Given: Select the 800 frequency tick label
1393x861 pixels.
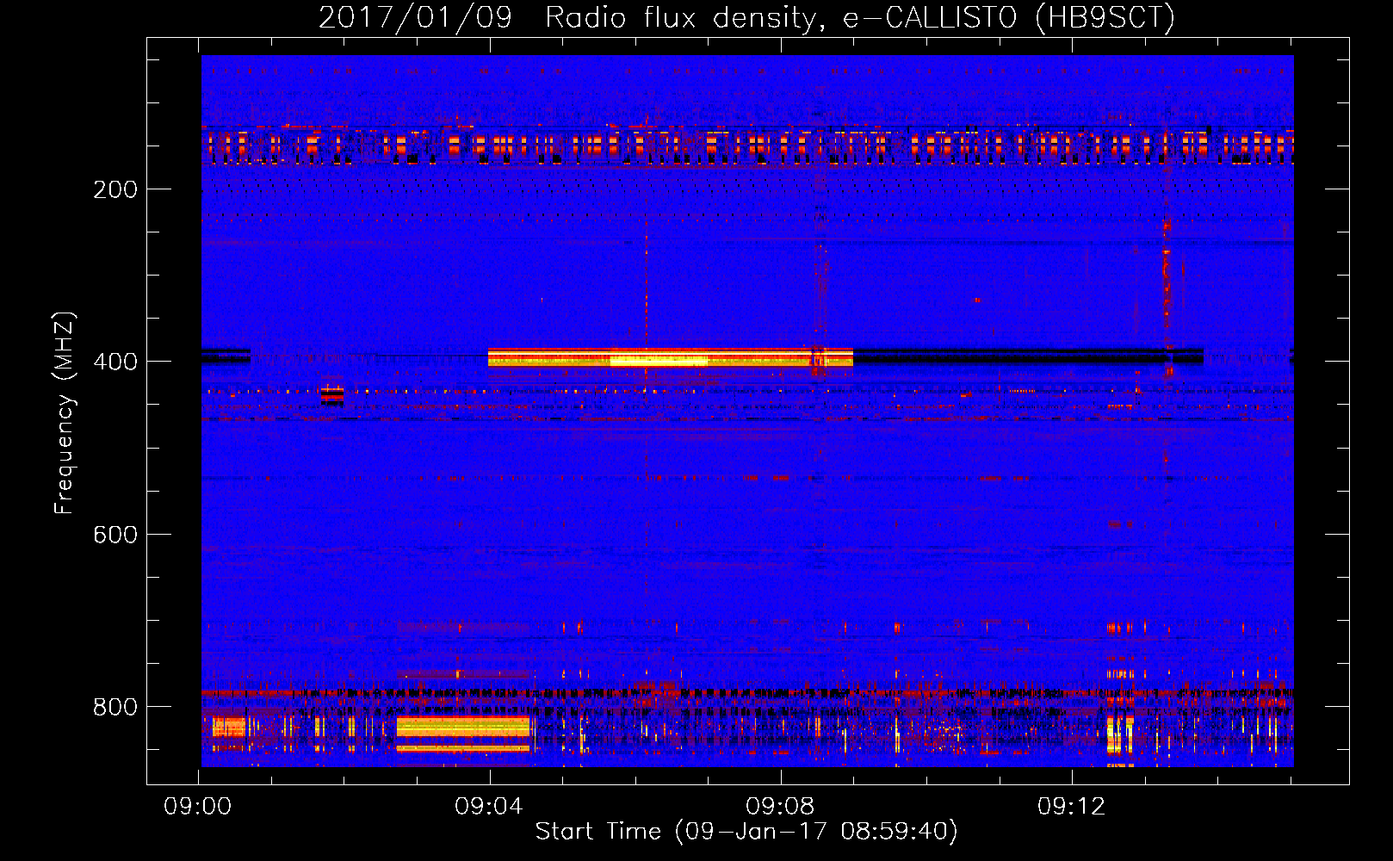Looking at the screenshot, I should click(115, 707).
